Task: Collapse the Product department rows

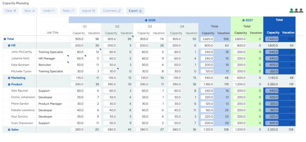Action: point(9,84)
